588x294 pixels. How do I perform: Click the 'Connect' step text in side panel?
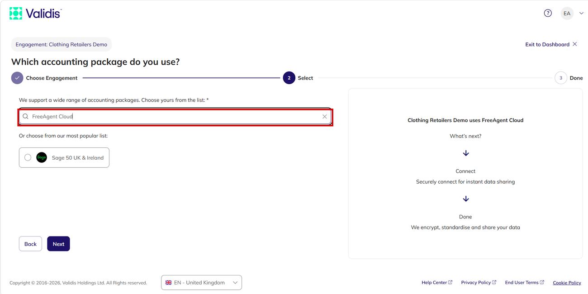(465, 171)
